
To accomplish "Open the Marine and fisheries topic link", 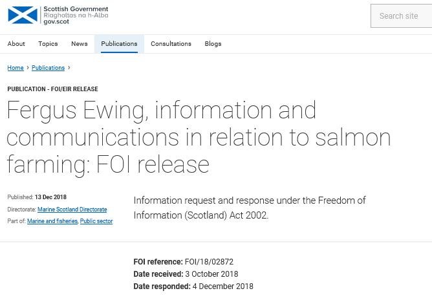I will click(52, 221).
